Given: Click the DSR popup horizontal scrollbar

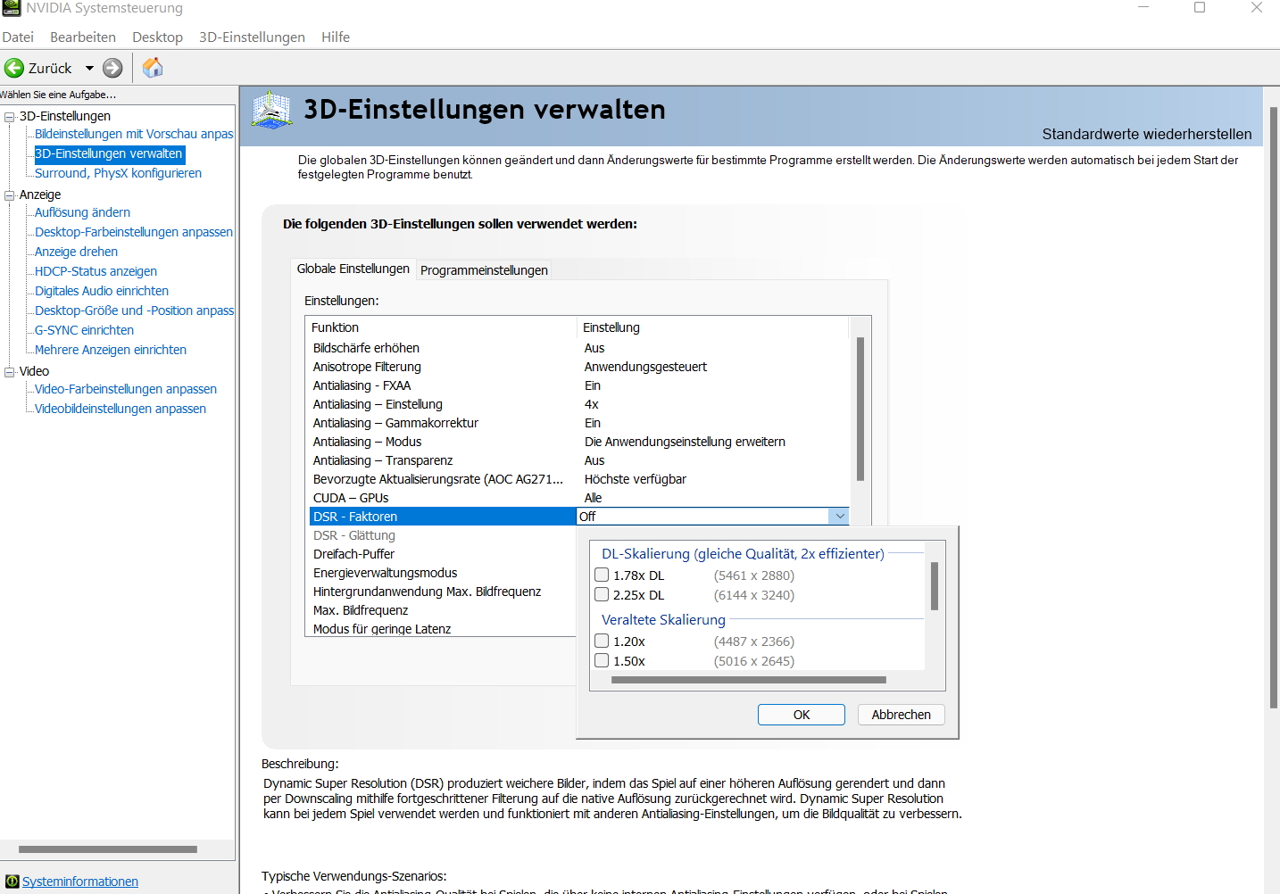Looking at the screenshot, I should (749, 680).
